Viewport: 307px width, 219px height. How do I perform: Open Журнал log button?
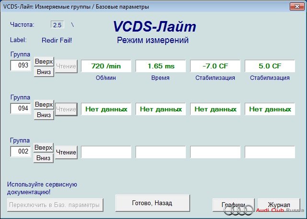point(279,205)
